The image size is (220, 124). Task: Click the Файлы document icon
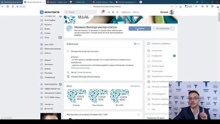click(x=42, y=69)
